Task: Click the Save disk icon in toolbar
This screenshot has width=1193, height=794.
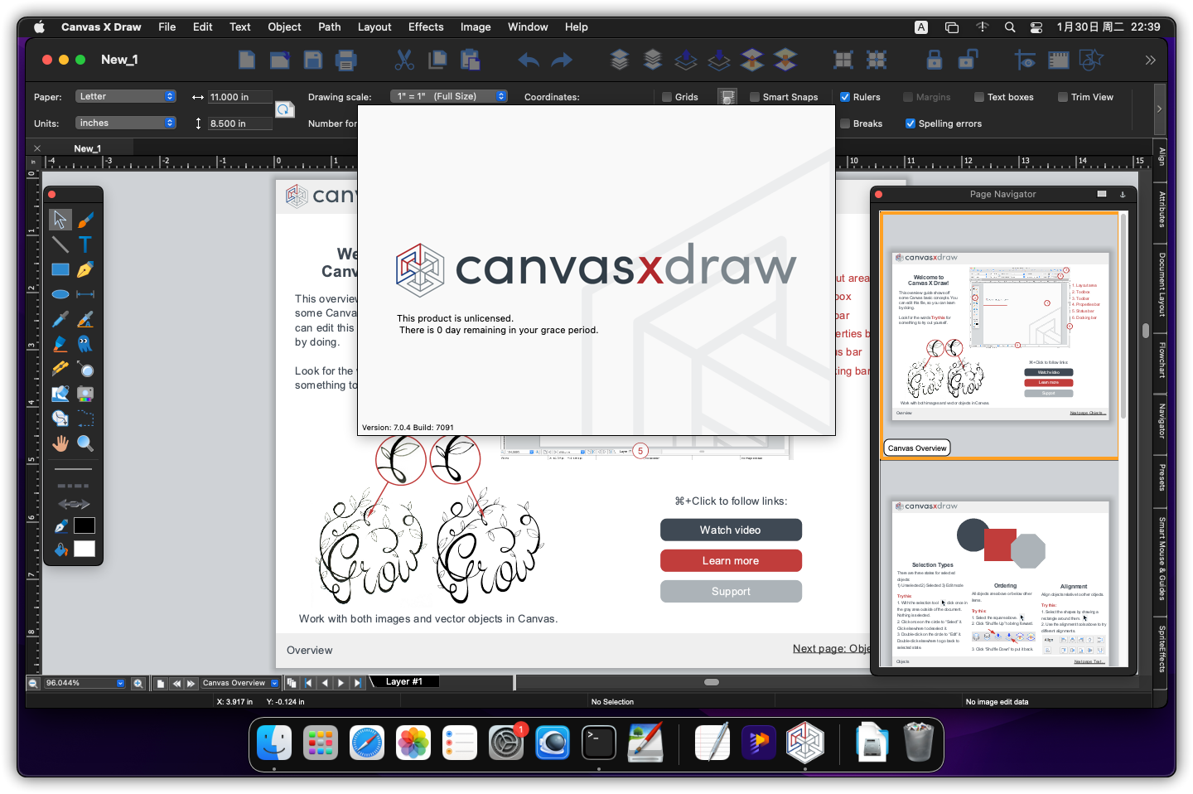Action: (312, 60)
